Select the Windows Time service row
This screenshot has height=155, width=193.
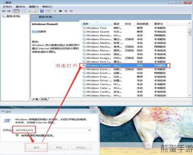coord(124,28)
